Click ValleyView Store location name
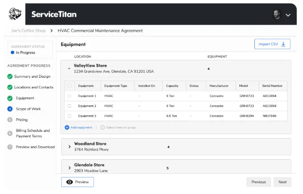The height and width of the screenshot is (194, 303). pos(90,66)
